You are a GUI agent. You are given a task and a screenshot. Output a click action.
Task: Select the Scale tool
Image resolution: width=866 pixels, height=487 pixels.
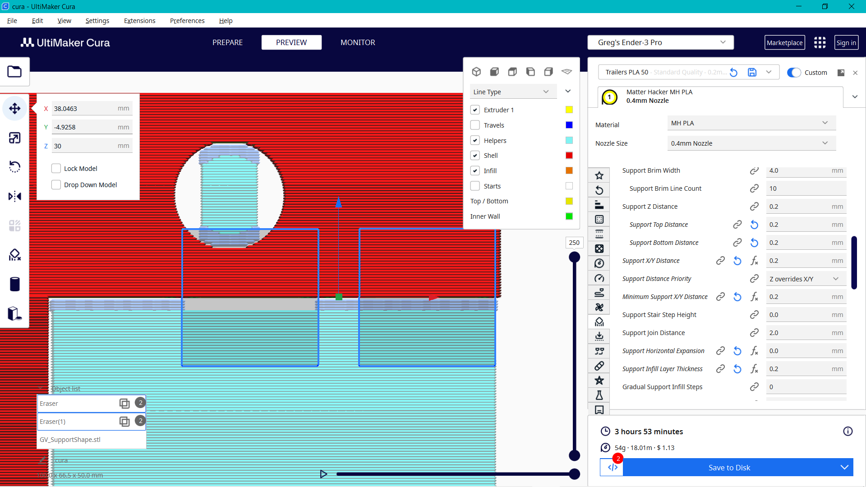coord(15,138)
